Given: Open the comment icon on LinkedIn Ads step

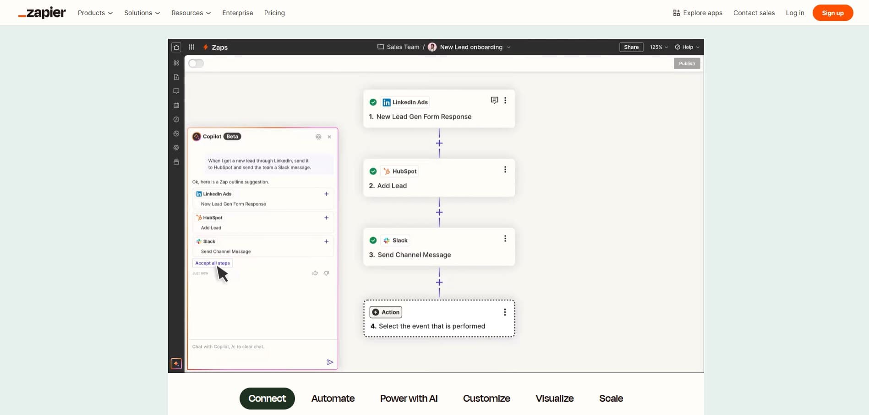Looking at the screenshot, I should tap(494, 100).
